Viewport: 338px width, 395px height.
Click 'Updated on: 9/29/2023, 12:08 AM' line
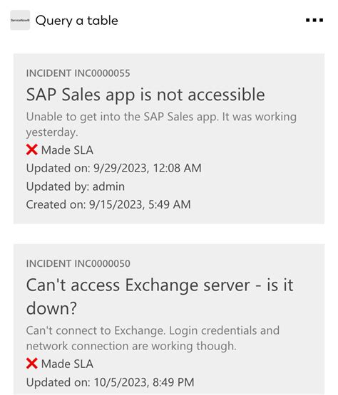(114, 168)
